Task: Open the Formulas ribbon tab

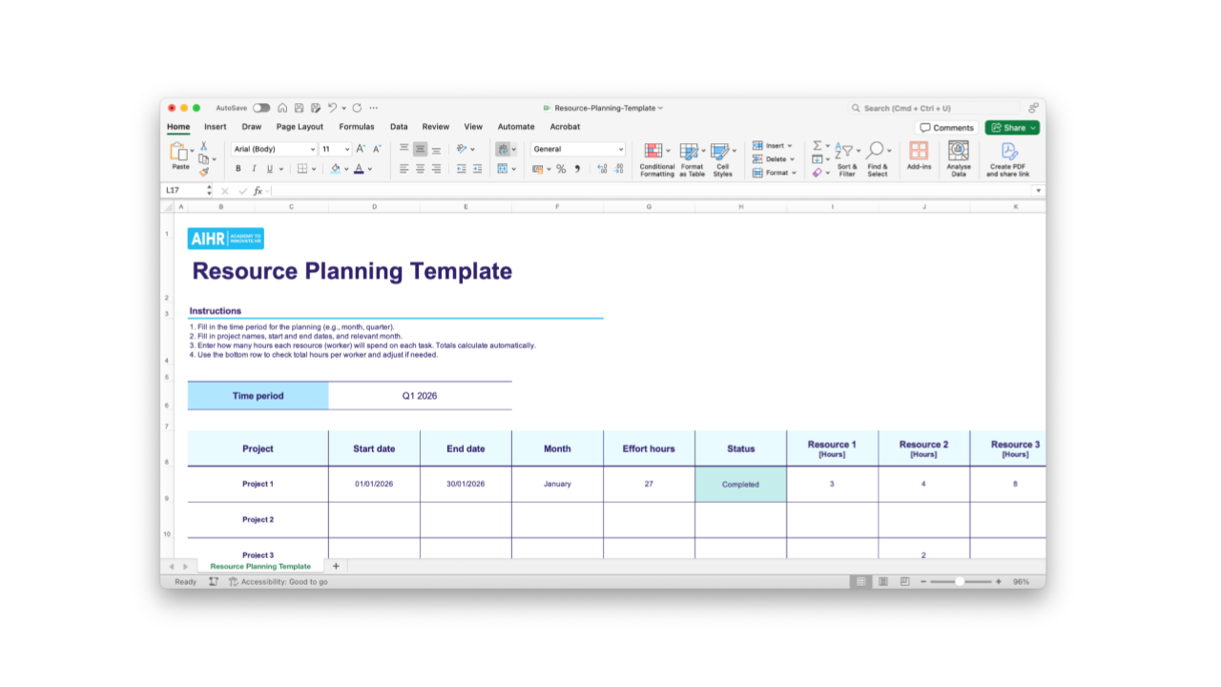Action: click(x=357, y=127)
